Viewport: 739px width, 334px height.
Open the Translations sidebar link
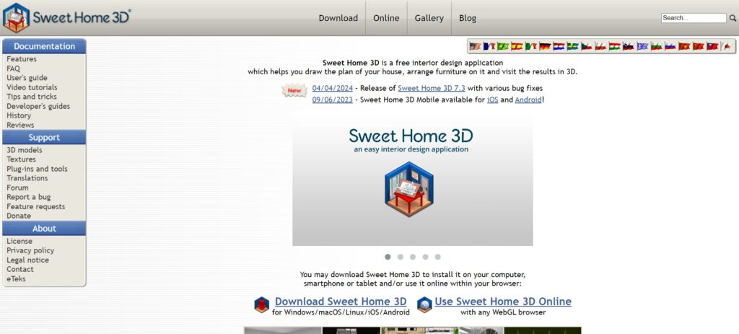(x=27, y=178)
